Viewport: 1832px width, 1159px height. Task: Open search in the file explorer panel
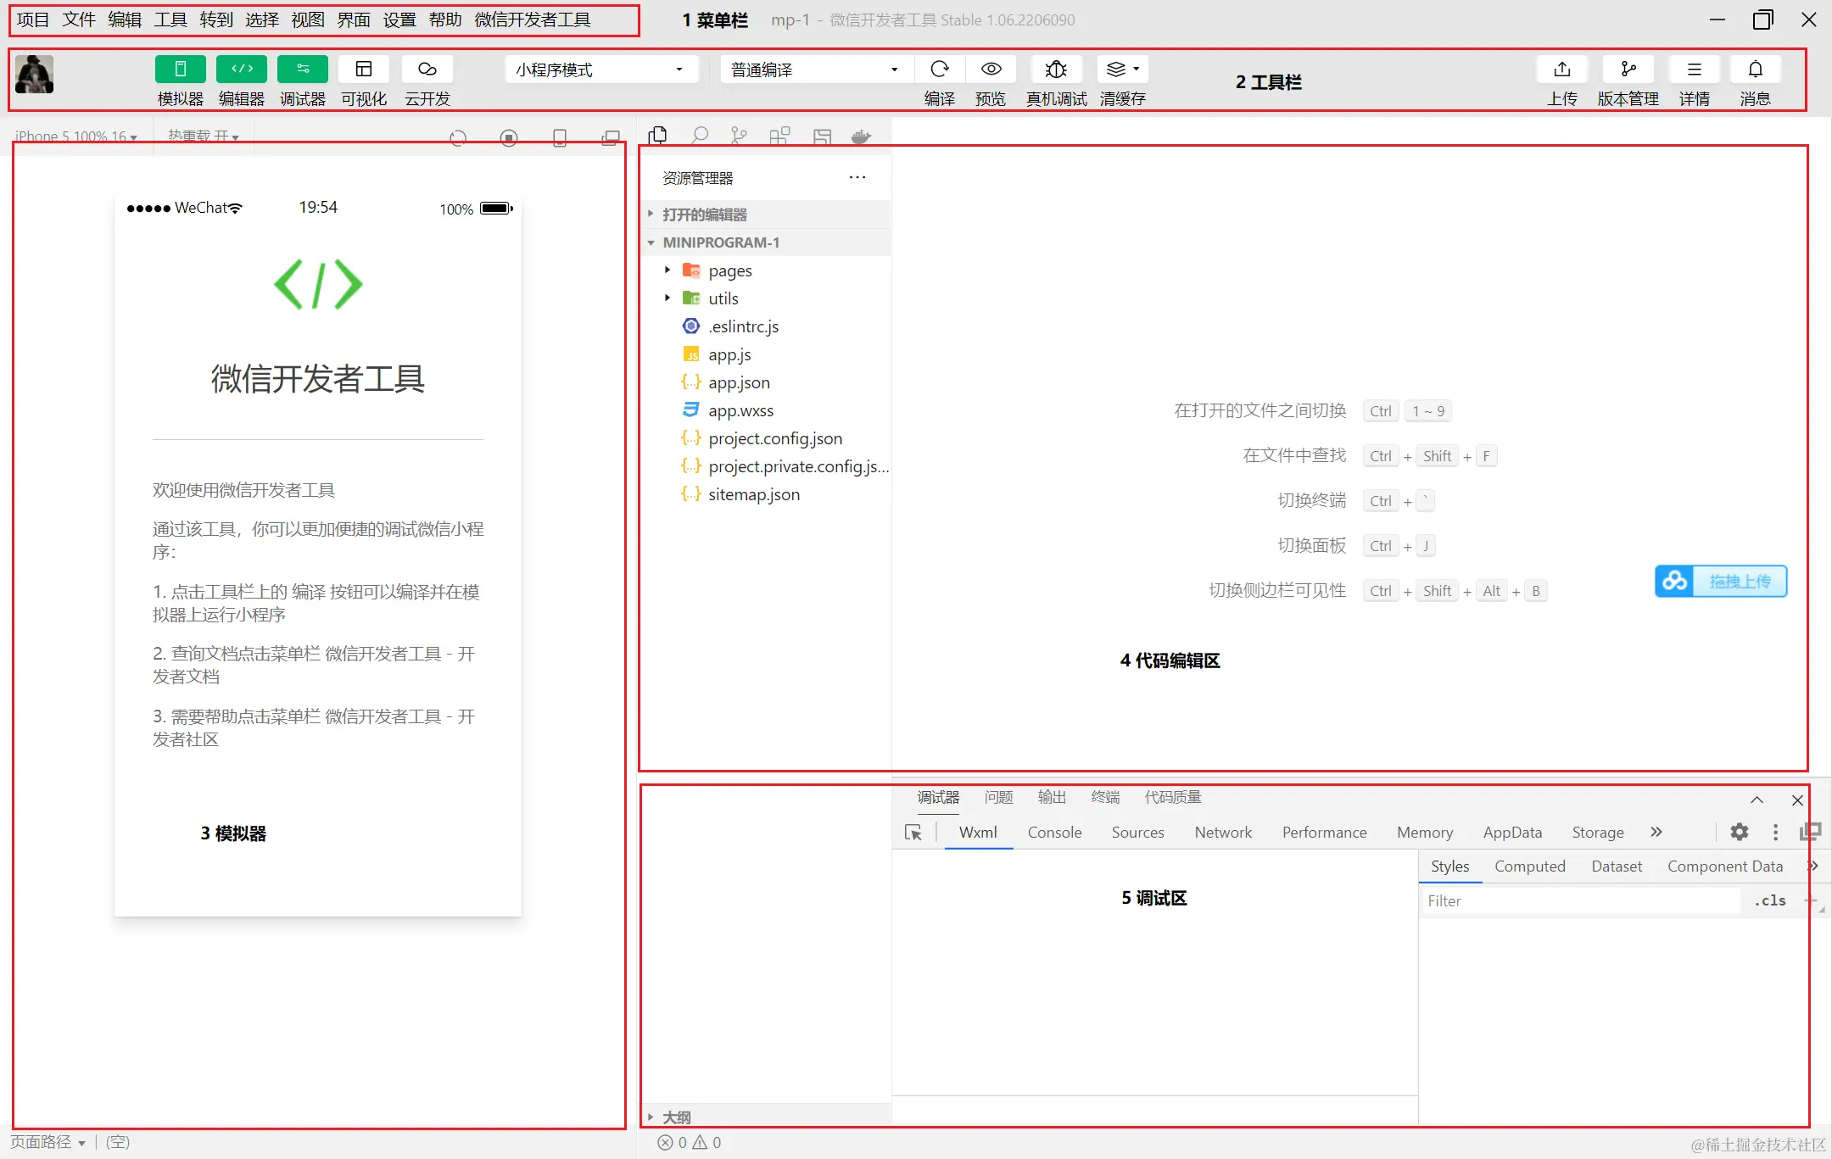click(x=698, y=135)
